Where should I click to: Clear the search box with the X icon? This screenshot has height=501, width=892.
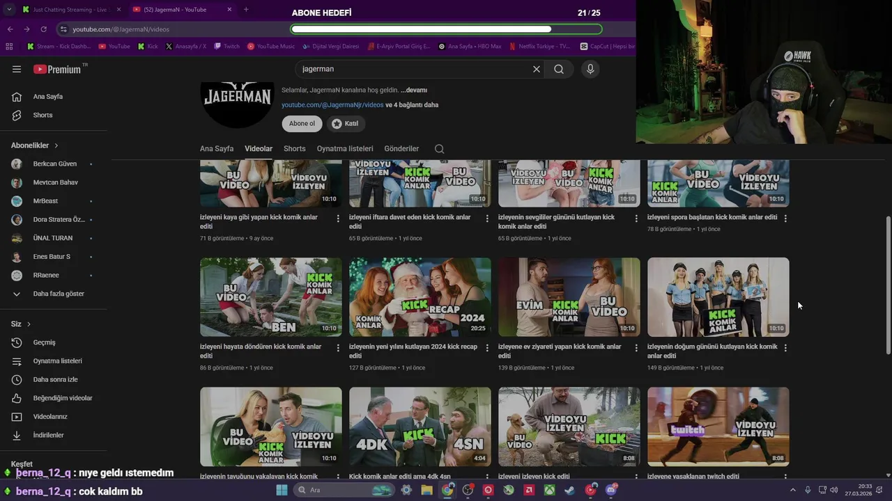point(537,69)
